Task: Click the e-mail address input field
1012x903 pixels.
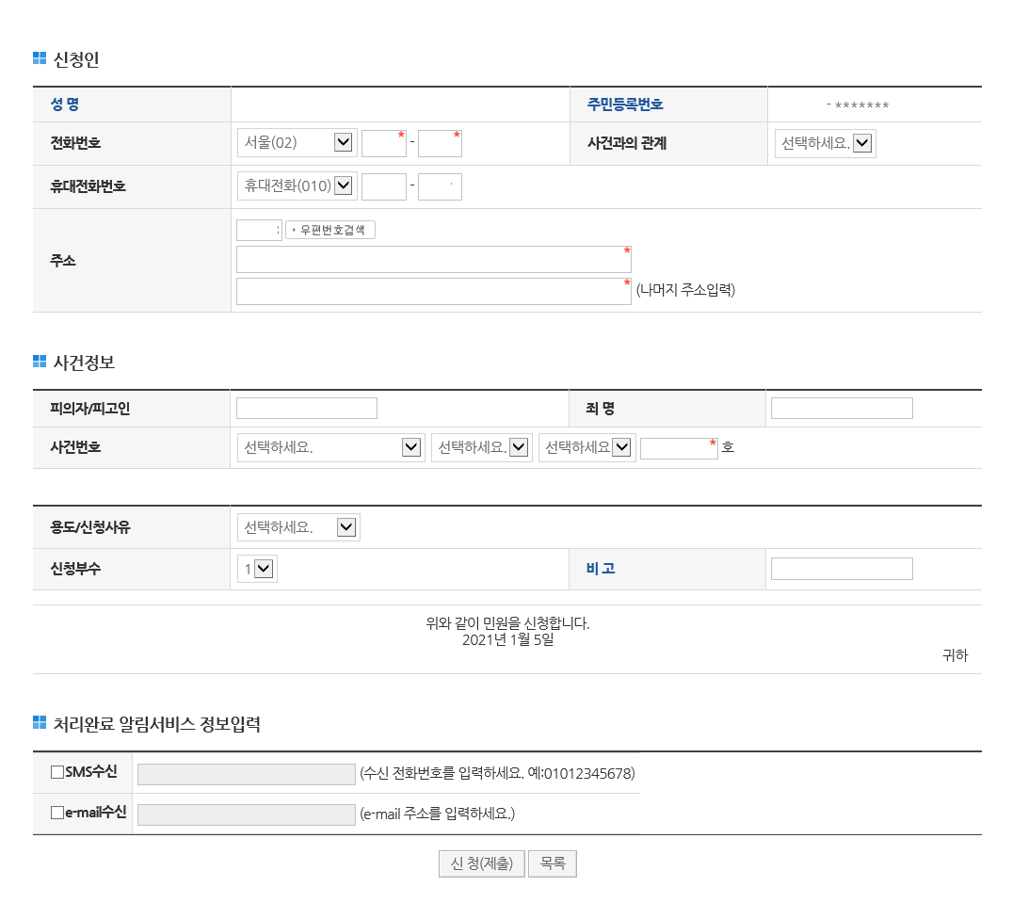Action: point(246,814)
